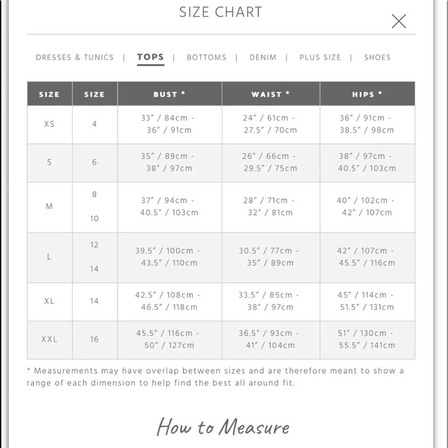Open the Denim size tab
Image resolution: width=448 pixels, height=448 pixels.
click(263, 57)
